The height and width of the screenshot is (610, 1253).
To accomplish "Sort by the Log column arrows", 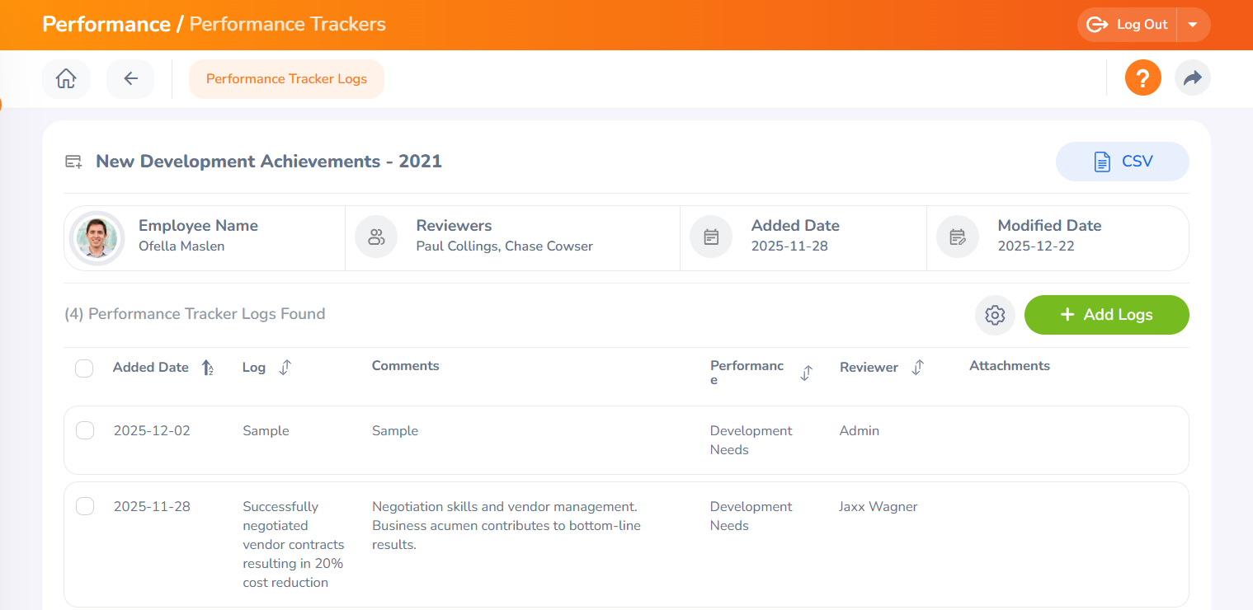I will click(x=285, y=368).
